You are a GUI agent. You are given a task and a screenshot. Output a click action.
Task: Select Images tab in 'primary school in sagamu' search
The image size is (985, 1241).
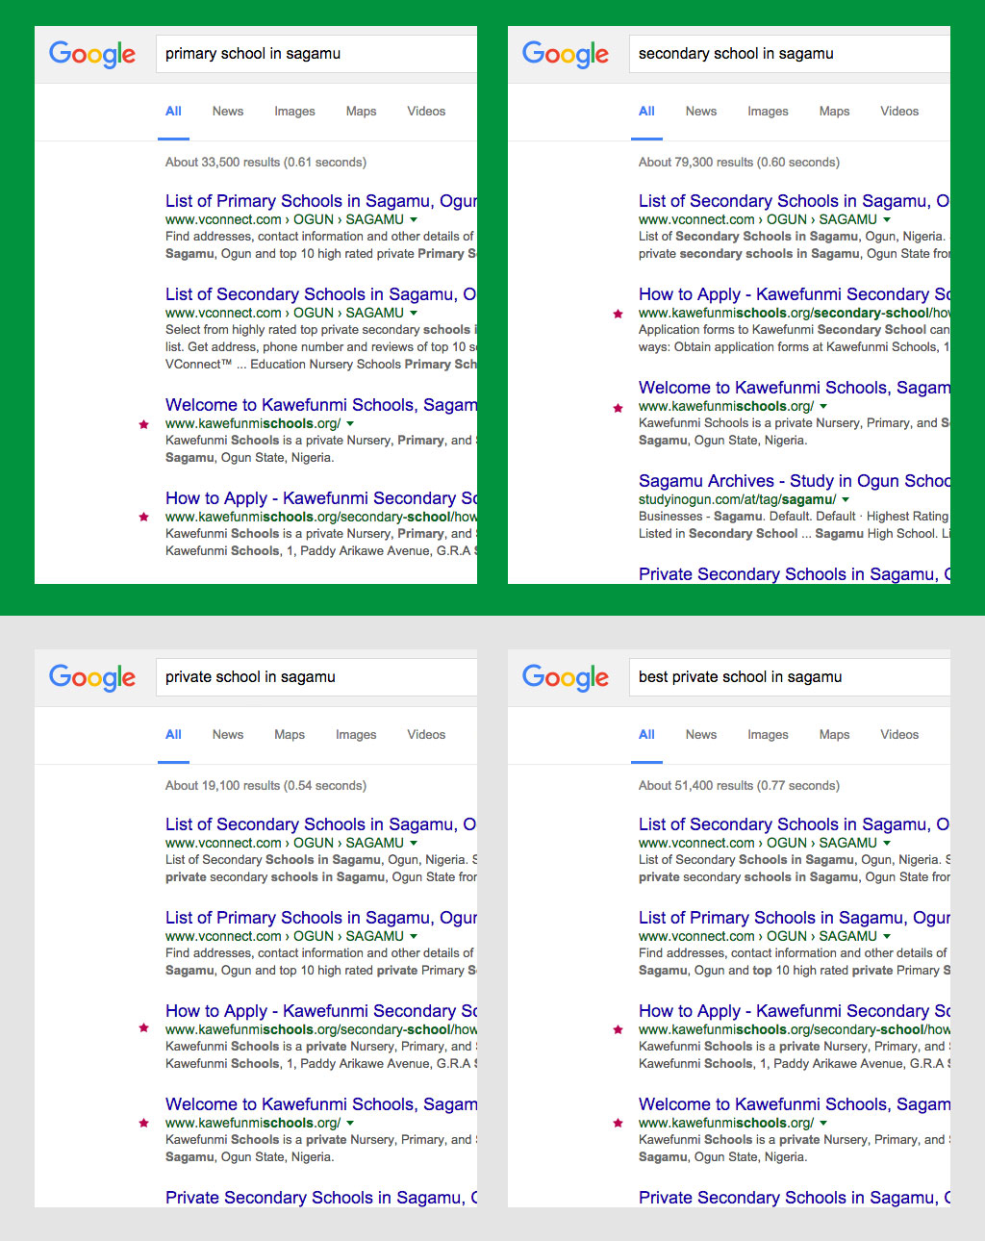tap(294, 112)
